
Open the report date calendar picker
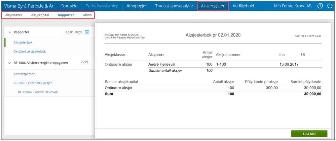(87, 32)
